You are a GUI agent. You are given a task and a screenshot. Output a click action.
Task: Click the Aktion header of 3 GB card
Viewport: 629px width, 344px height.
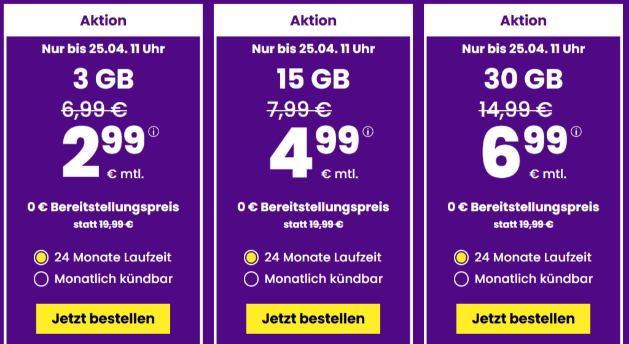[103, 20]
